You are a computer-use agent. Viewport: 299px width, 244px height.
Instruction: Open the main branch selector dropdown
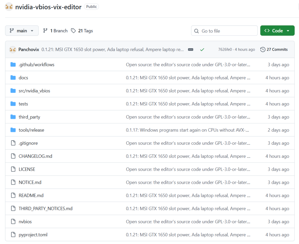click(x=22, y=30)
